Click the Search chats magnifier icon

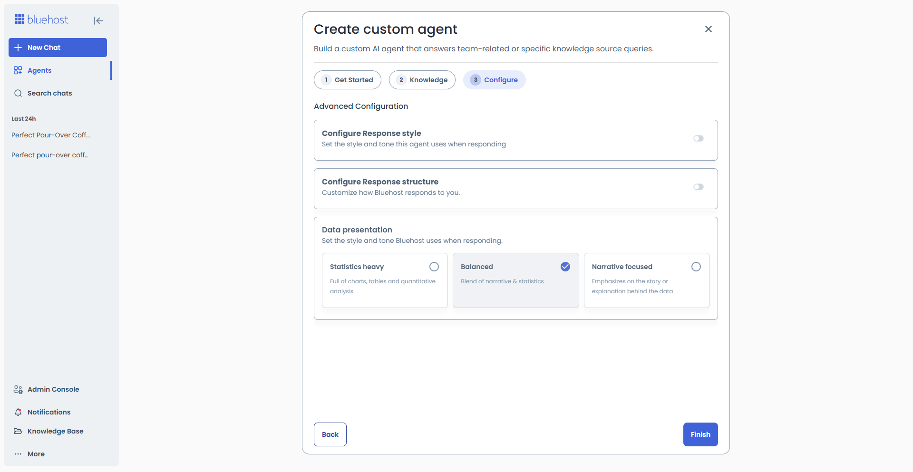[18, 93]
